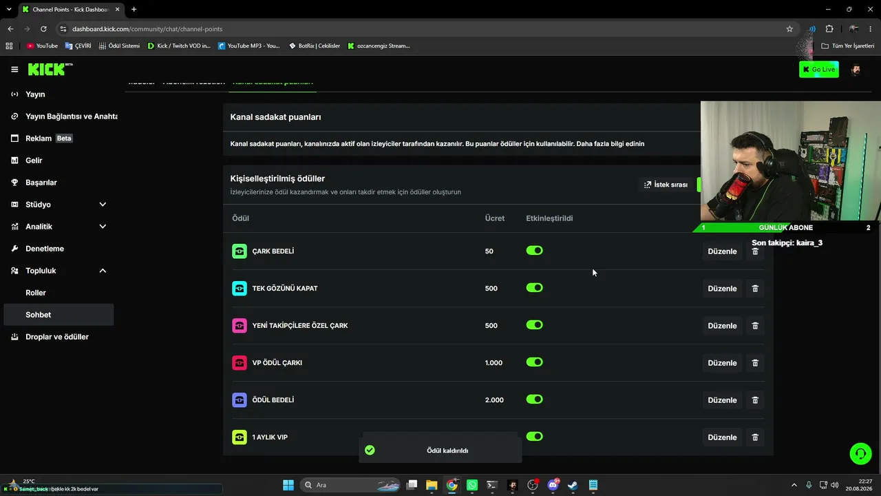Click the green ÇARK BEDELİ reward icon

point(240,251)
